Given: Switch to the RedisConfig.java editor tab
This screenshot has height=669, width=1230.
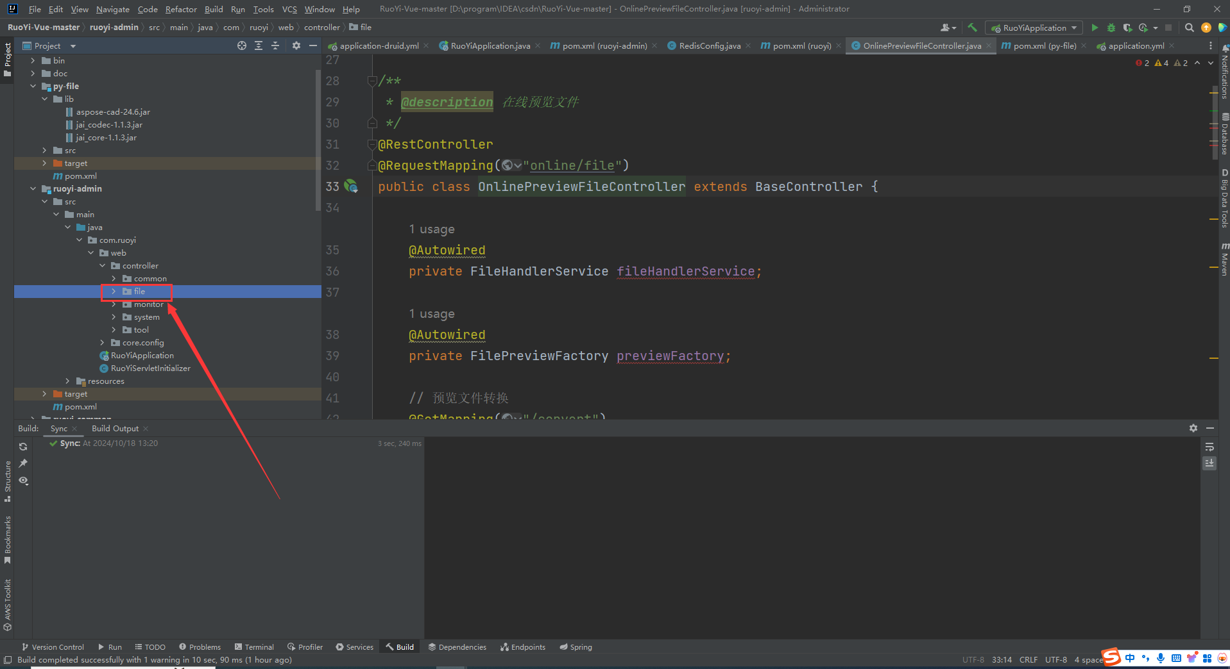Looking at the screenshot, I should 709,45.
